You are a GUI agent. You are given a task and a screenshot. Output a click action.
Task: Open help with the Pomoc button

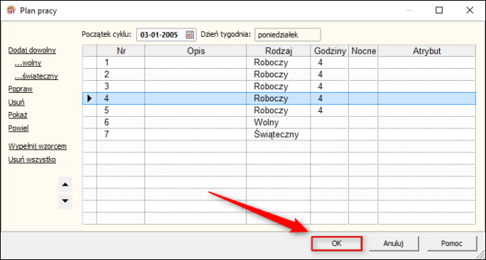pyautogui.click(x=452, y=243)
